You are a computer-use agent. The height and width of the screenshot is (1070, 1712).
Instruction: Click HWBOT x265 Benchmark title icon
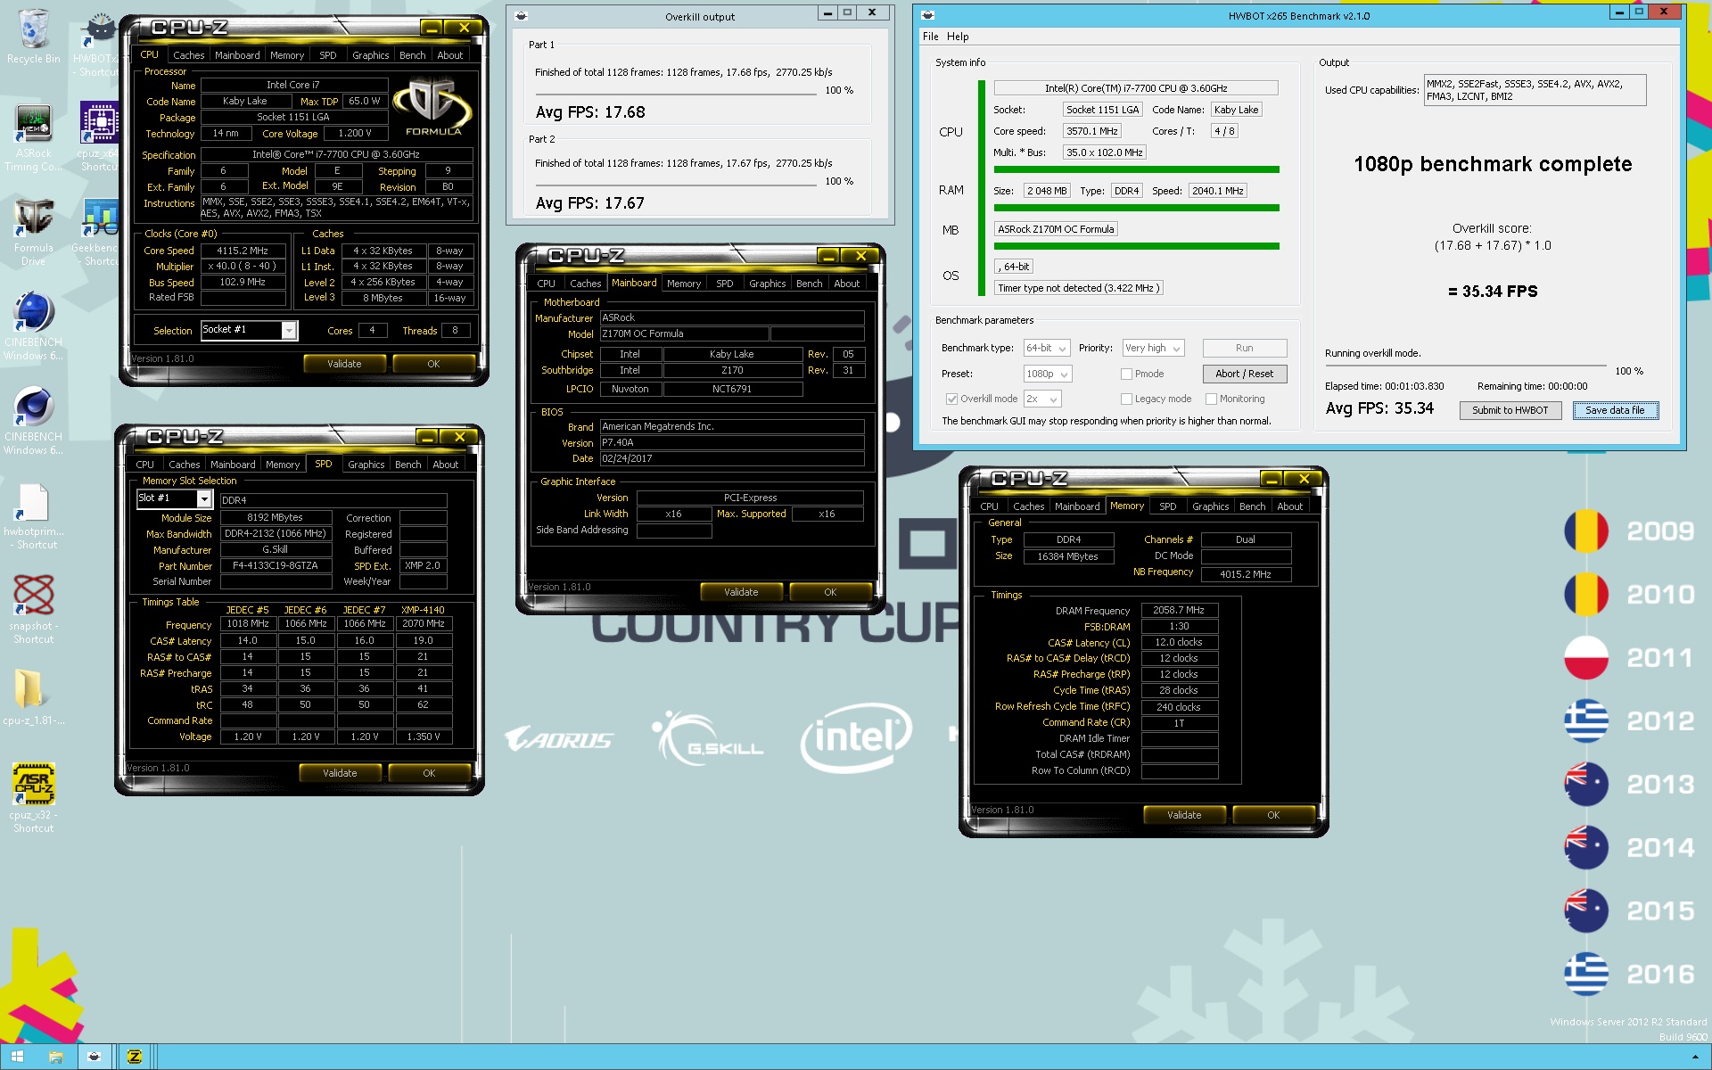tap(927, 15)
